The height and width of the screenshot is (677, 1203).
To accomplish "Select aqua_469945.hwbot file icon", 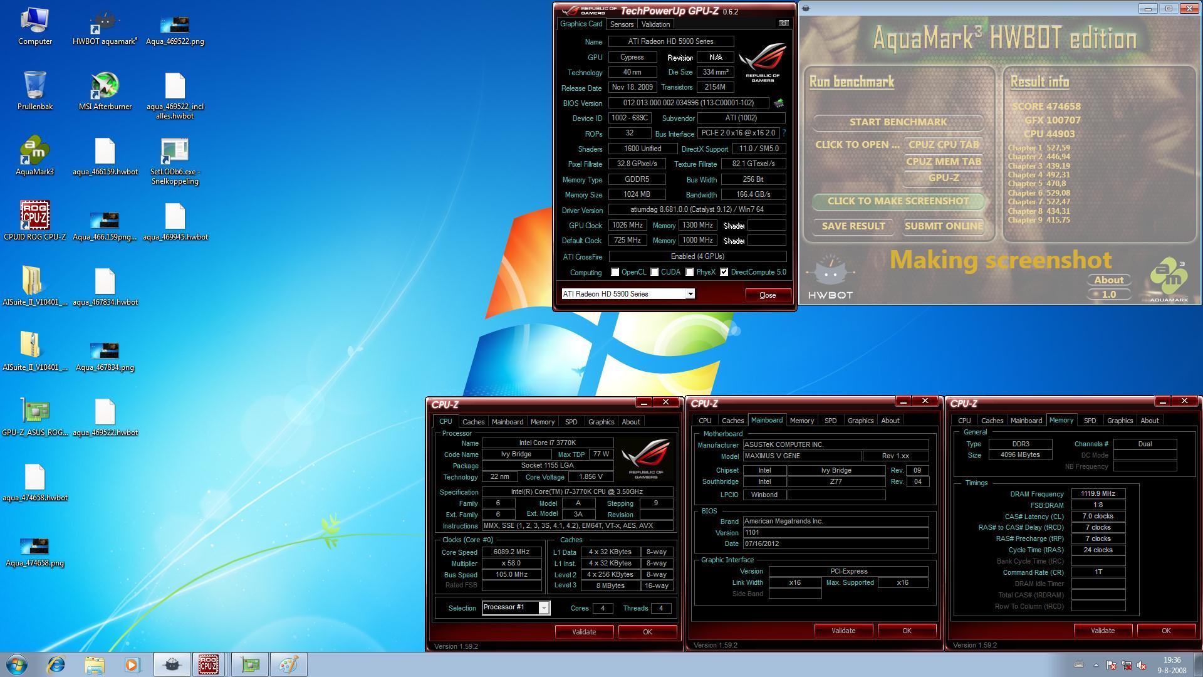I will tap(175, 221).
